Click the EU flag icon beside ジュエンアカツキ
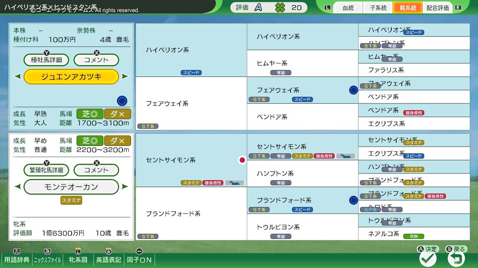The image size is (478, 268). point(122,100)
